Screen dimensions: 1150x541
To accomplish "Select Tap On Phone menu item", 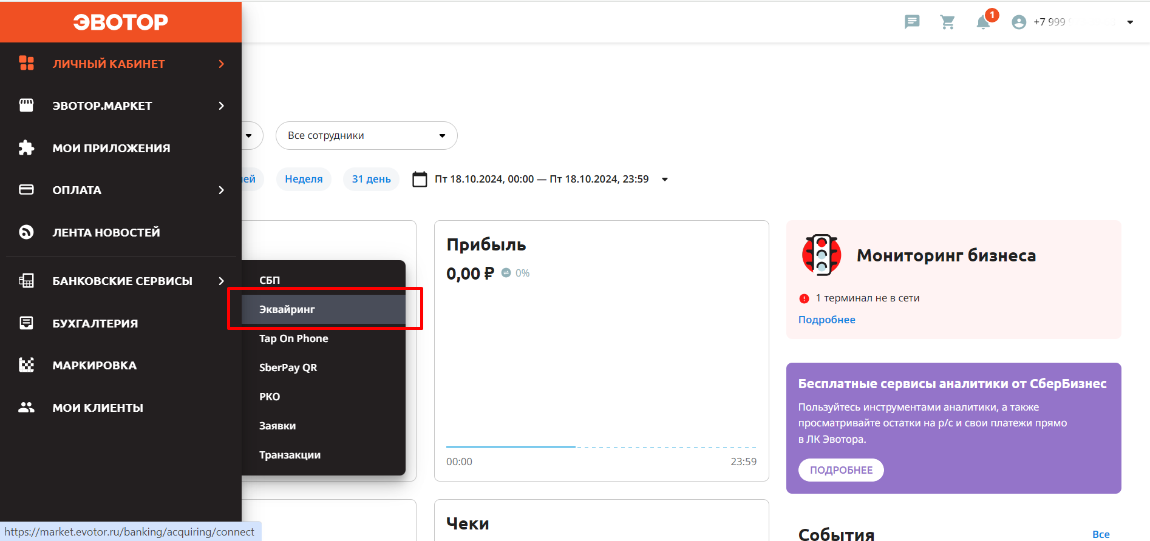I will point(323,338).
